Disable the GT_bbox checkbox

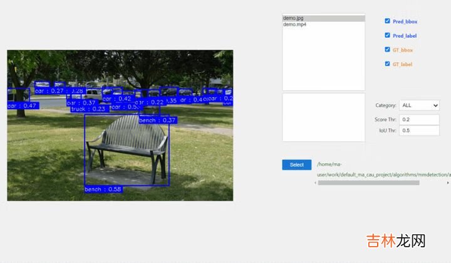(388, 50)
